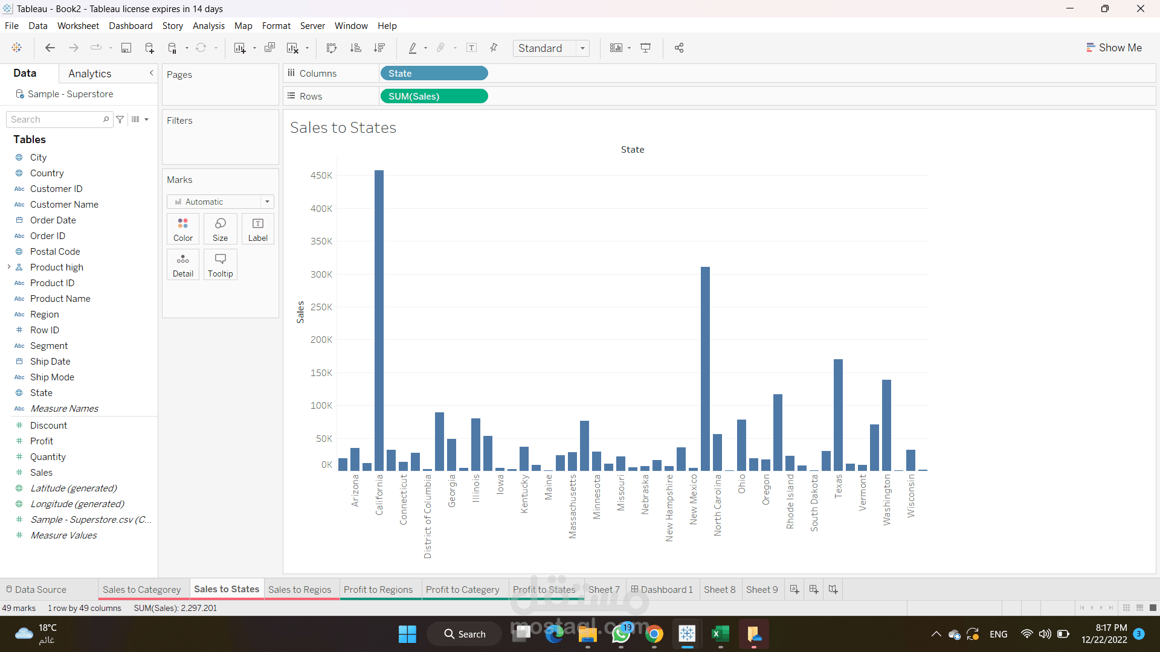Click New Dashboard icon at bottom

point(814,589)
